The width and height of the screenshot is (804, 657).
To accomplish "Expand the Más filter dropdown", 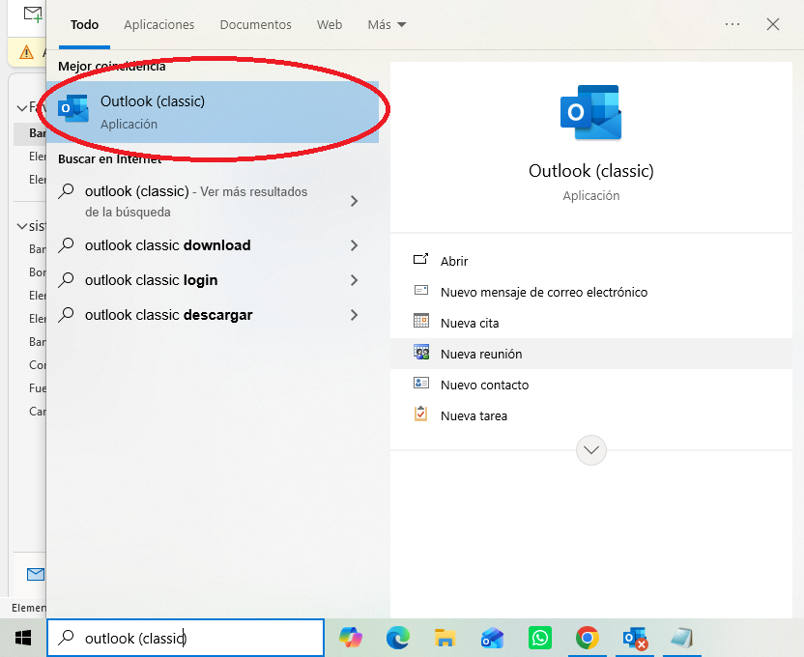I will (x=387, y=24).
